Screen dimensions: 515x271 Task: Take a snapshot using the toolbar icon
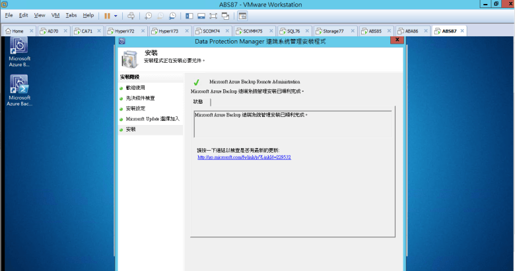[x=148, y=15]
